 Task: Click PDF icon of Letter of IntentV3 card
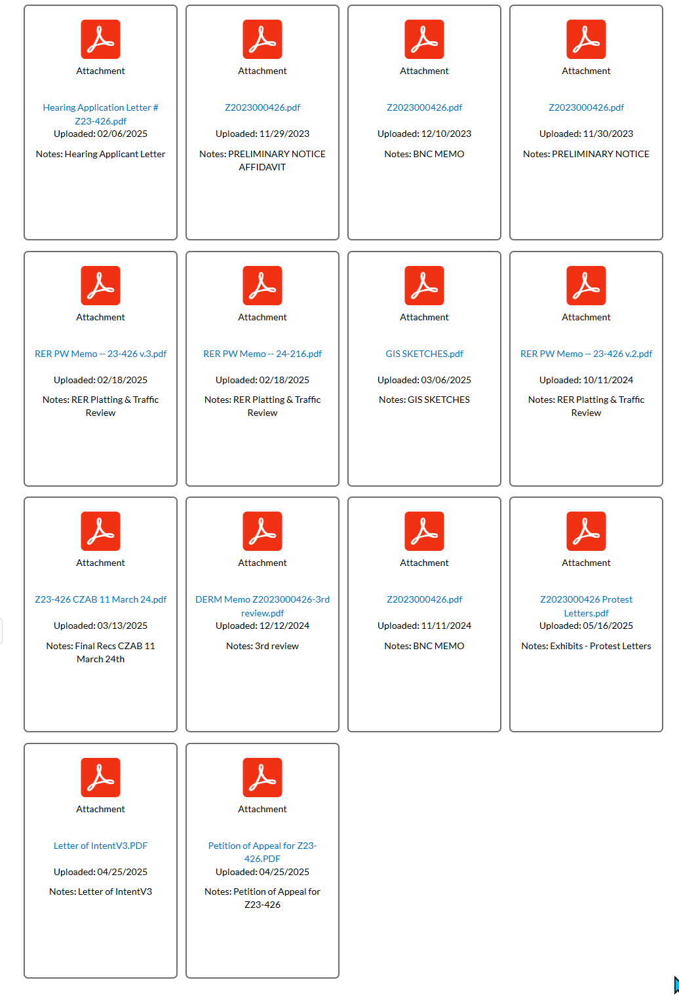pos(100,778)
